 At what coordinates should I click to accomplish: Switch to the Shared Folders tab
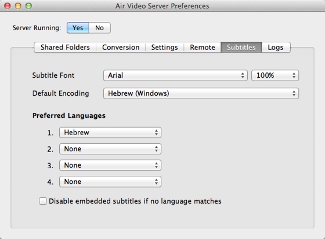tap(65, 48)
